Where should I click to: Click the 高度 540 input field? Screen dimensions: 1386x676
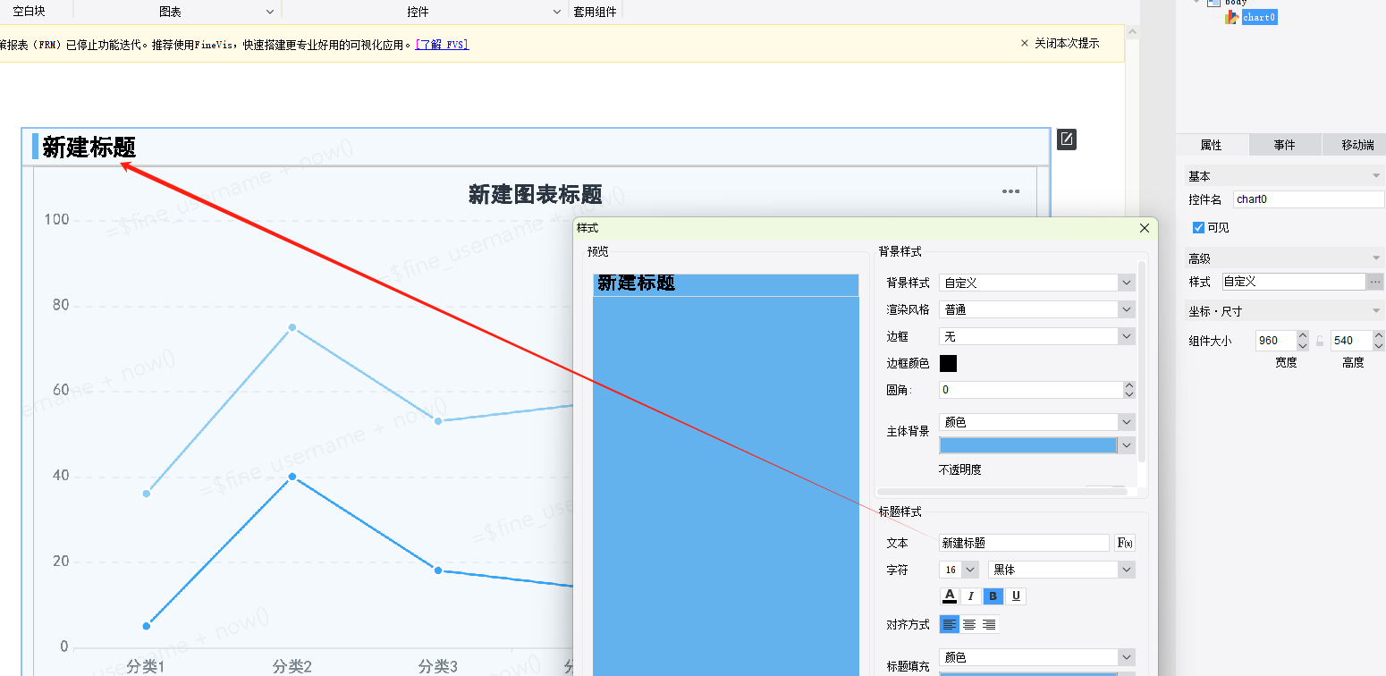(1351, 341)
